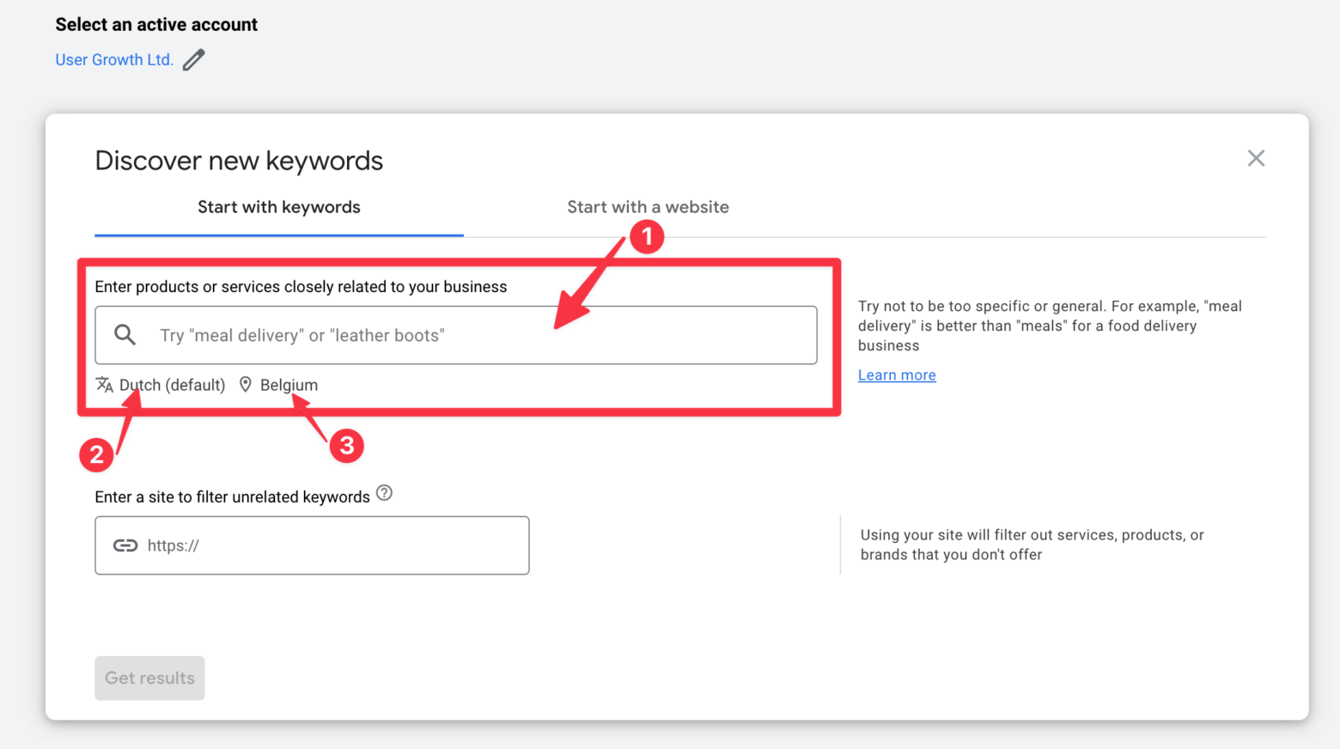Click the Discover new keywords dialog title
Screen dimensions: 1340x749
tap(239, 160)
